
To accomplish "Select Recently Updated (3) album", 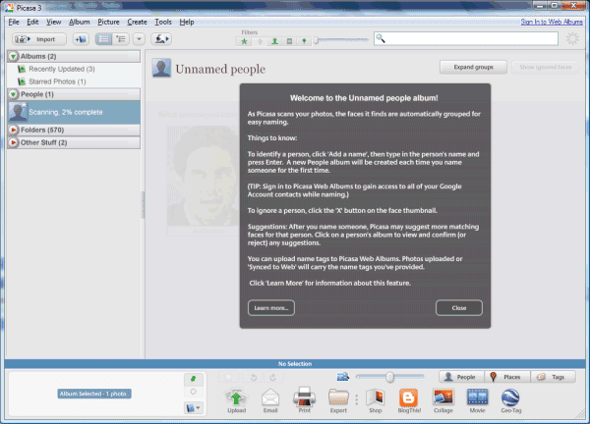I will [62, 69].
